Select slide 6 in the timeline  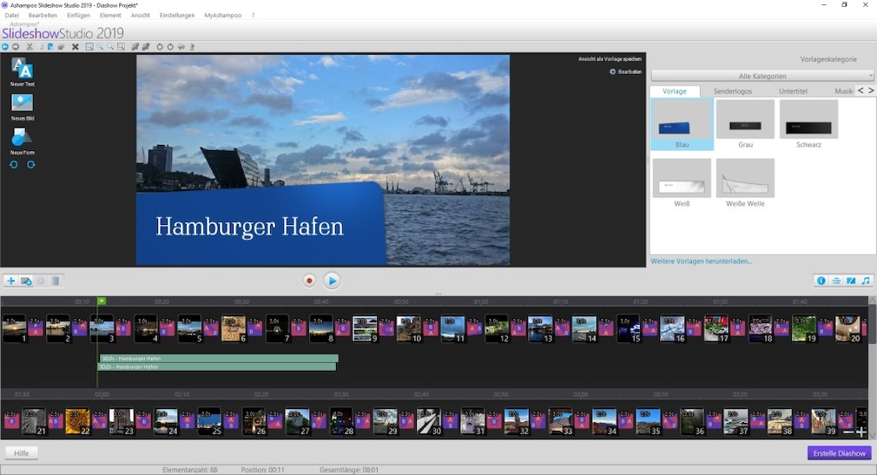234,328
